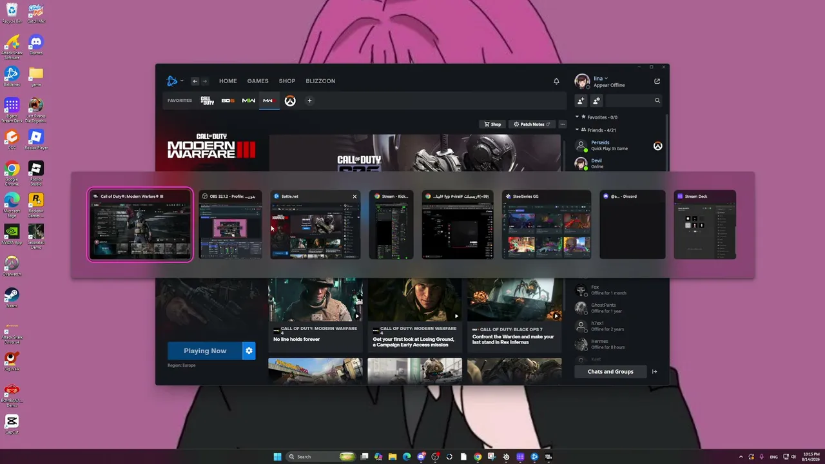
Task: Switch to Call of Duty: Modern Warfare III window
Action: (141, 224)
